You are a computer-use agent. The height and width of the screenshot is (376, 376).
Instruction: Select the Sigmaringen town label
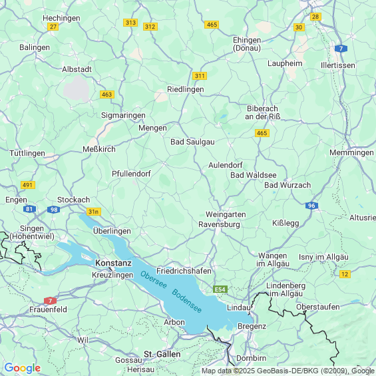tap(123, 115)
